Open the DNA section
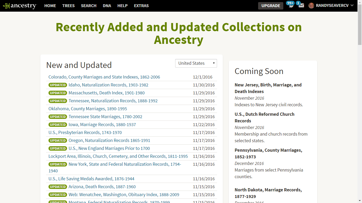The image size is (362, 203). pyautogui.click(x=107, y=6)
